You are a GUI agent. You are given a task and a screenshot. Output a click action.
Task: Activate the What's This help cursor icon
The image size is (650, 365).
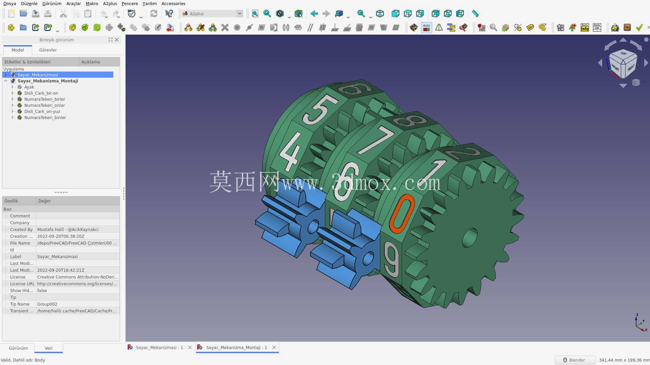coord(169,14)
